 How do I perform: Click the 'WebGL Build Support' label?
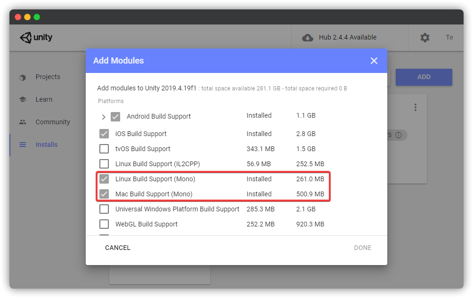click(x=147, y=224)
